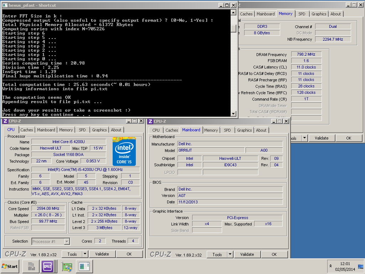Click the NB Frequency value 2294.7 MHz
The width and height of the screenshot is (365, 274).
pos(333,39)
